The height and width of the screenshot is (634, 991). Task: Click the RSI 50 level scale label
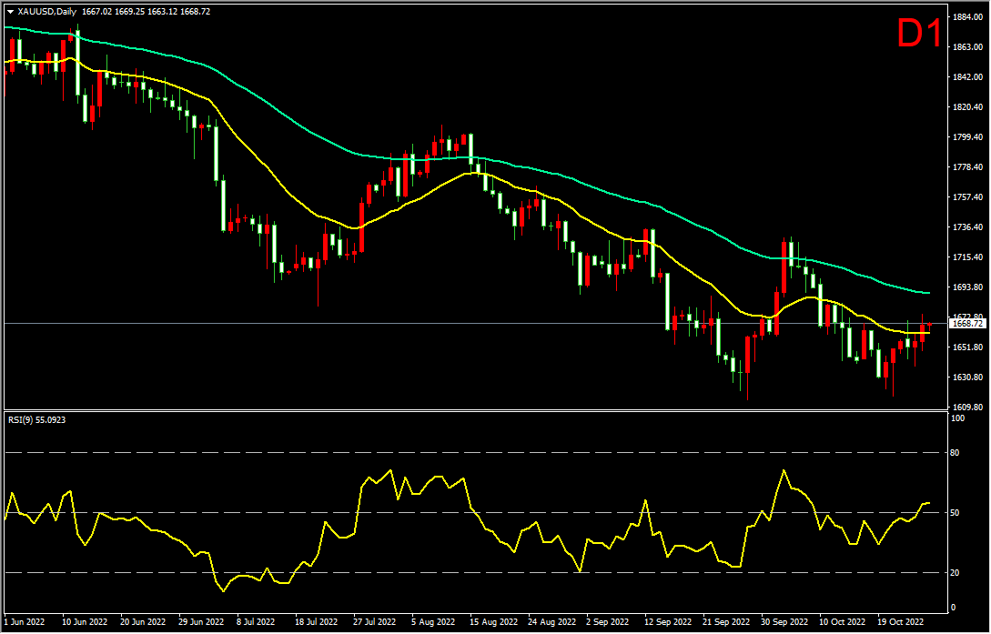956,513
